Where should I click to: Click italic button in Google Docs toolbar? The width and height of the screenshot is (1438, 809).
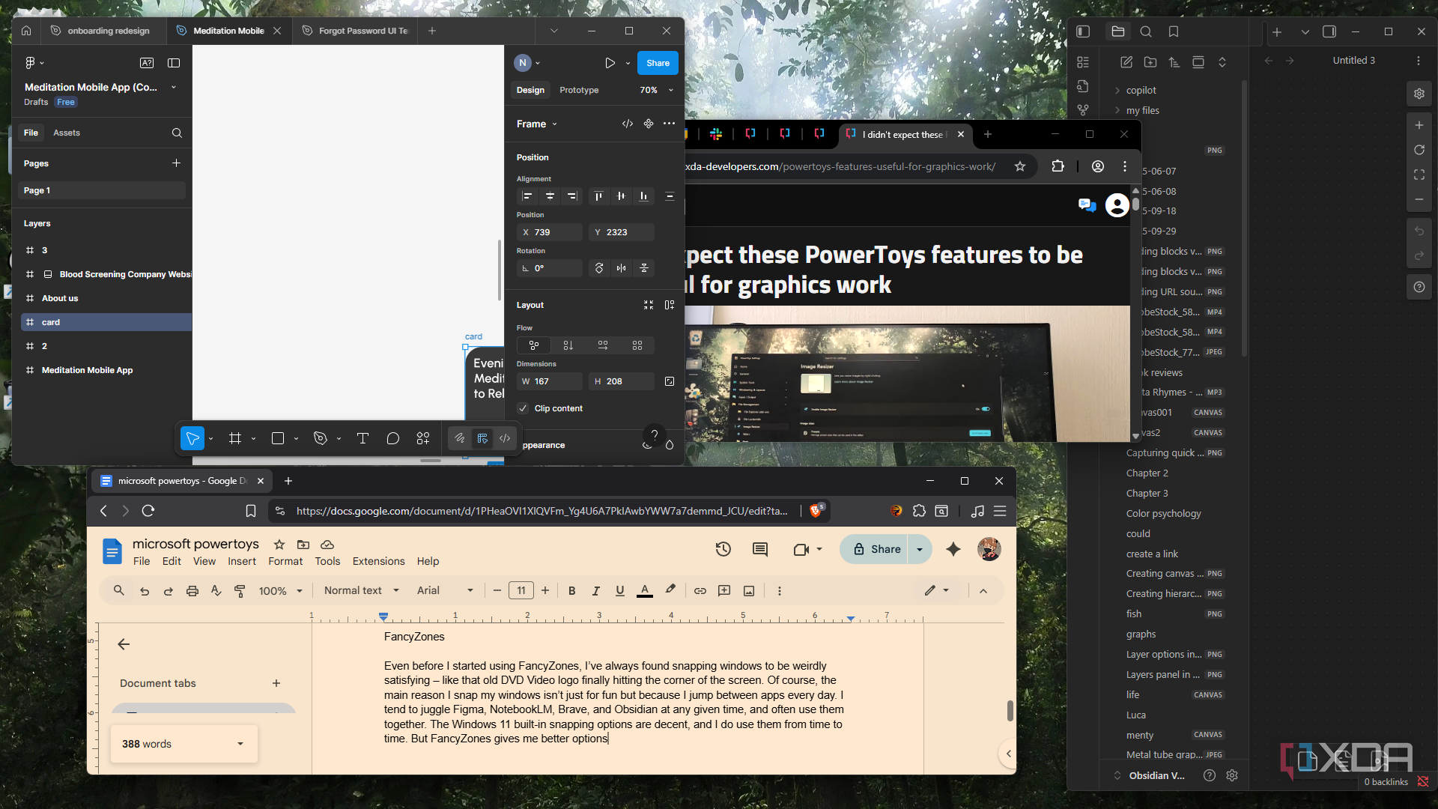click(x=596, y=591)
